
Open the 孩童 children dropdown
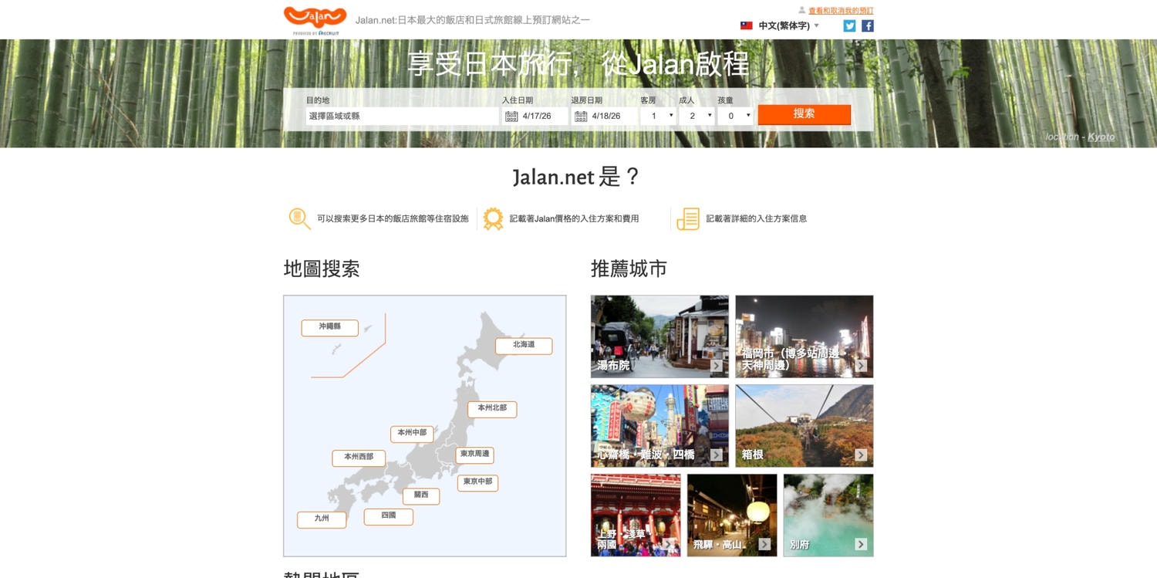(735, 116)
